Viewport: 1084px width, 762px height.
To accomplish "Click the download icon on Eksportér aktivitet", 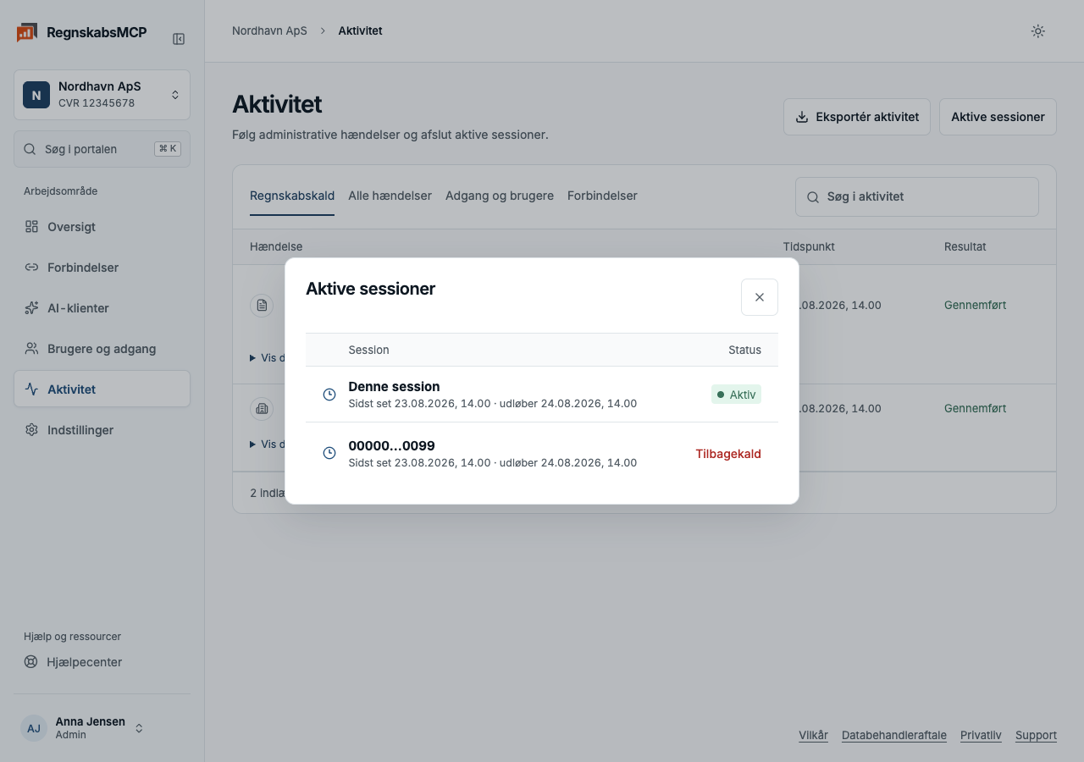I will pos(801,117).
